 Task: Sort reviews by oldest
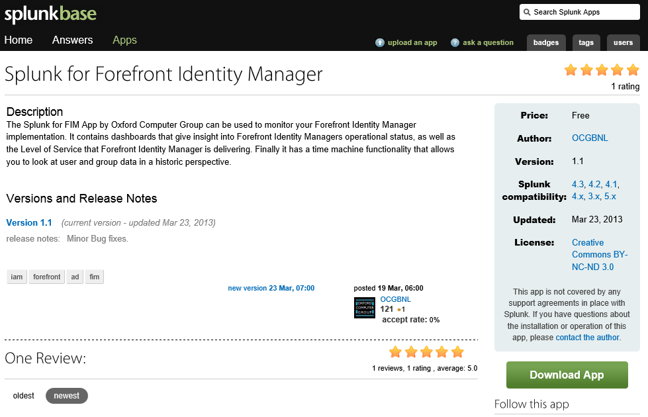[x=24, y=396]
